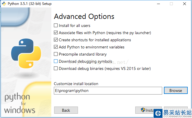Toggle Create shortcuts for installed applications
Viewport: 192px width, 118px height.
pyautogui.click(x=56, y=40)
